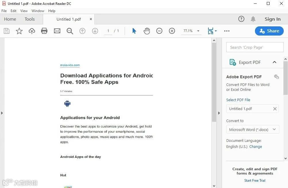Collapse the right tools pane arrow
The height and width of the screenshot is (188, 288).
[219, 113]
